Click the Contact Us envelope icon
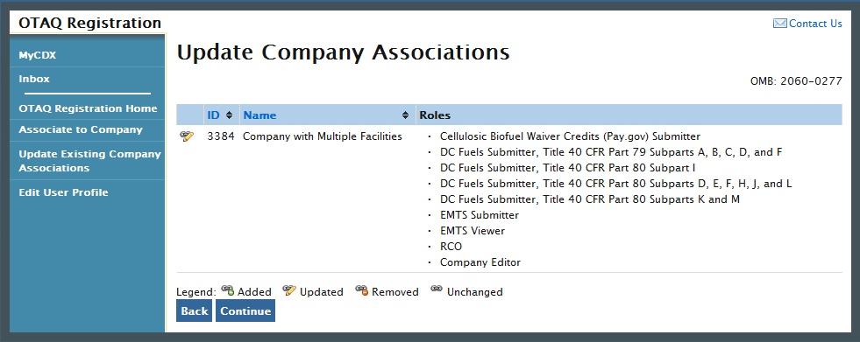Viewport: 860px width, 342px height. tap(780, 23)
